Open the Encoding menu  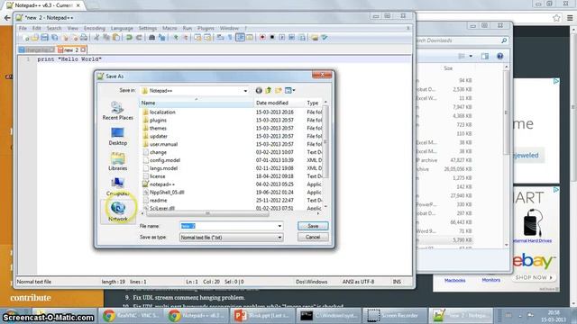click(x=94, y=28)
